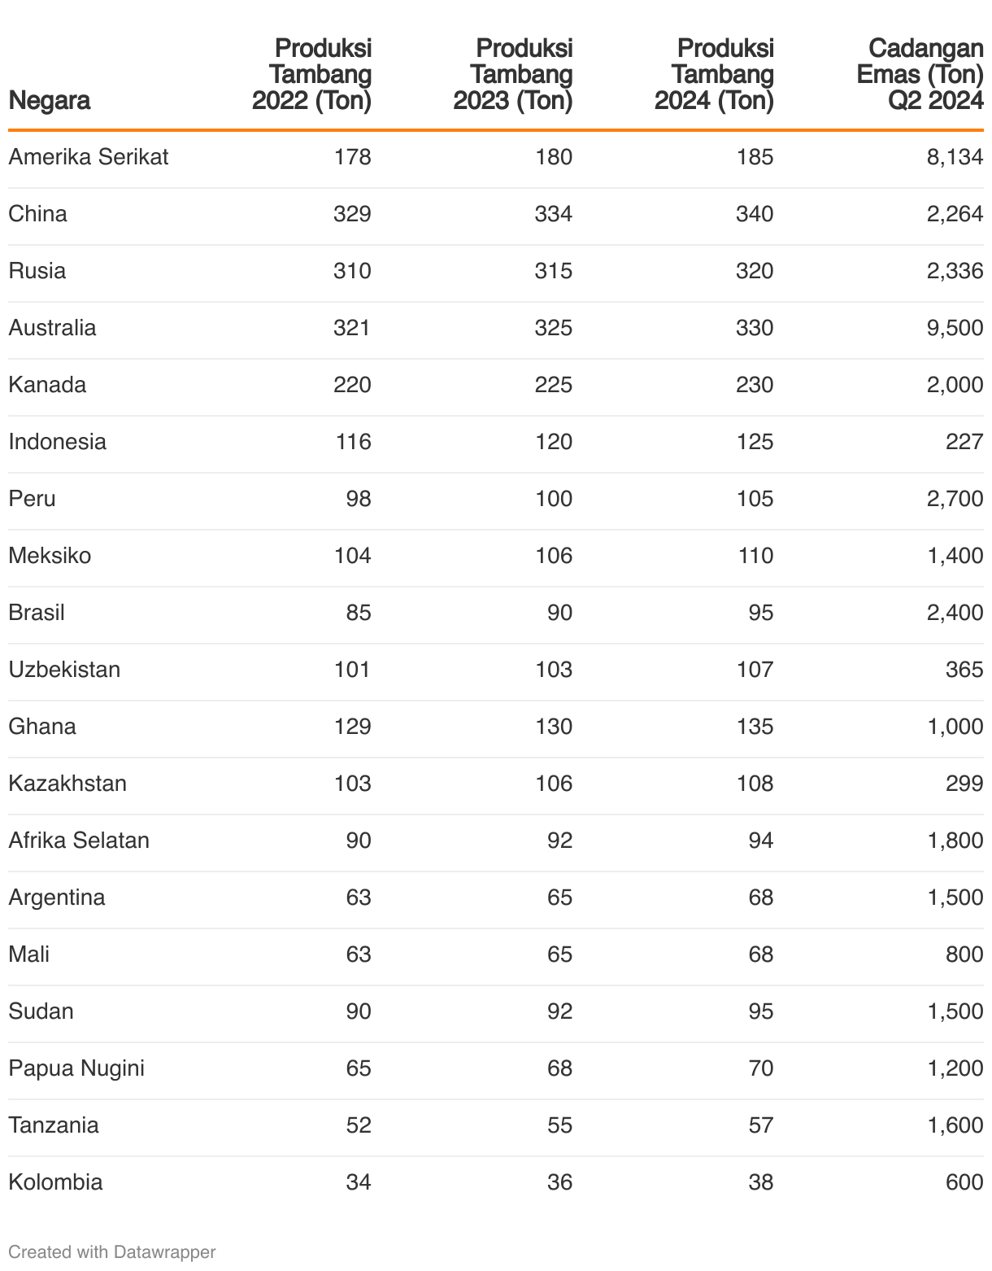Select the China country cell
This screenshot has width=992, height=1271.
(38, 214)
